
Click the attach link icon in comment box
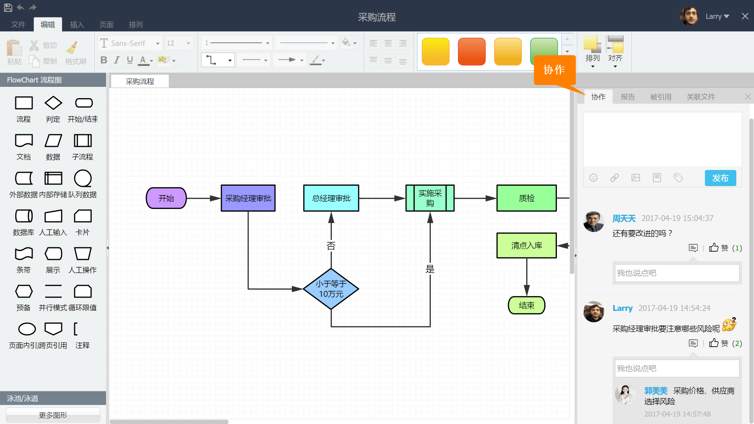pyautogui.click(x=615, y=178)
